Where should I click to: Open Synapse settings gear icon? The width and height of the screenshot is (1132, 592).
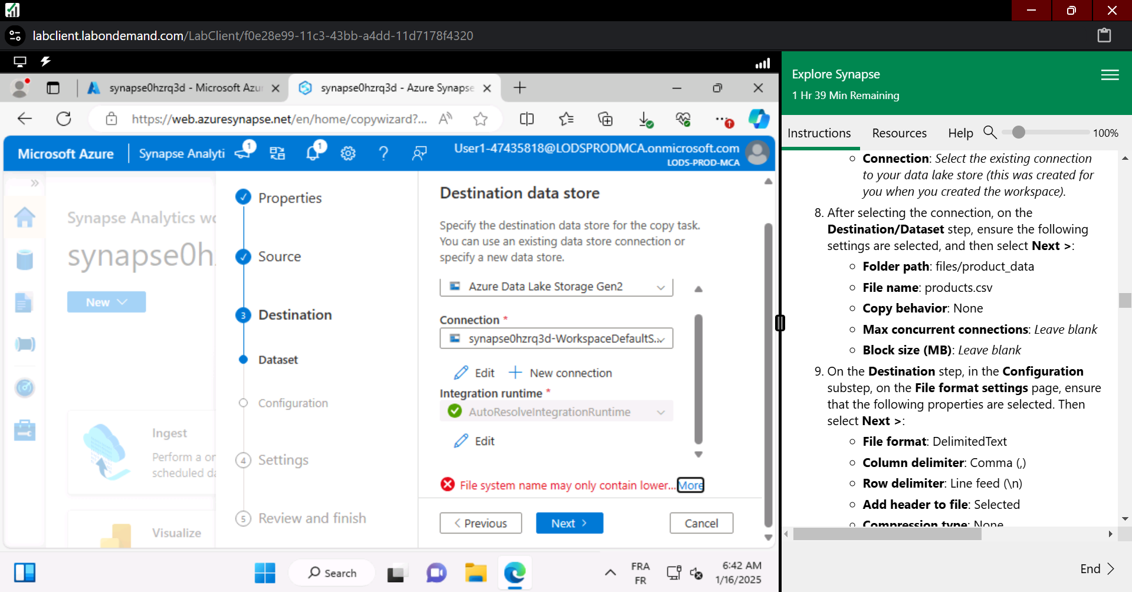coord(348,153)
